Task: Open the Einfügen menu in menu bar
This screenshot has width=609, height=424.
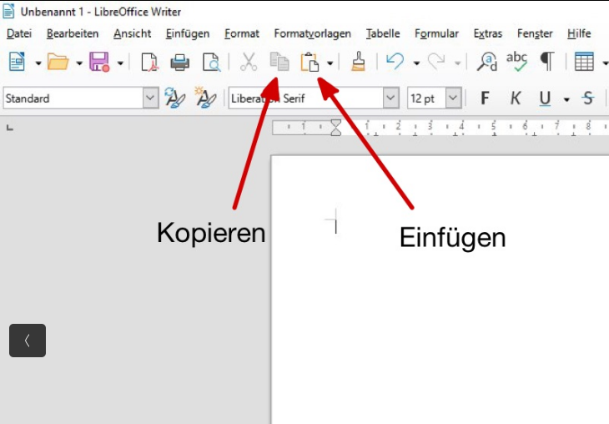Action: 187,33
